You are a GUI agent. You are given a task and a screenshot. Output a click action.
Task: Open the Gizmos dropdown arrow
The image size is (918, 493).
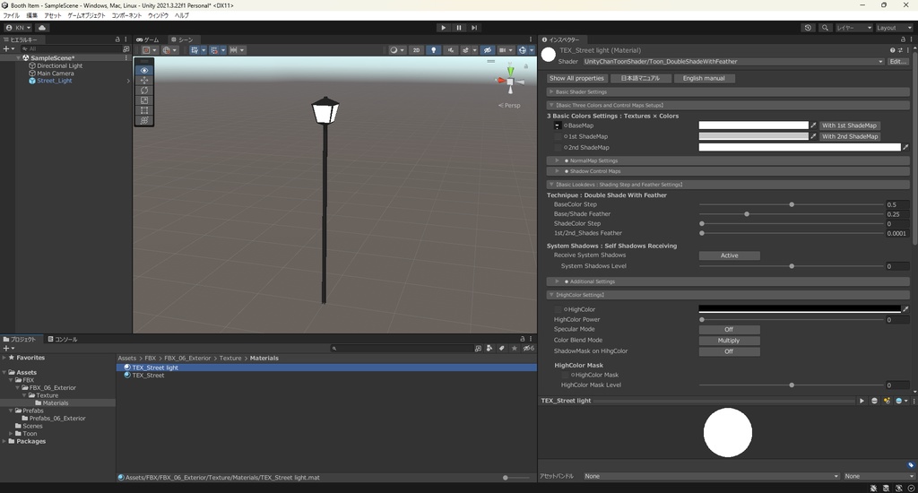coord(532,50)
